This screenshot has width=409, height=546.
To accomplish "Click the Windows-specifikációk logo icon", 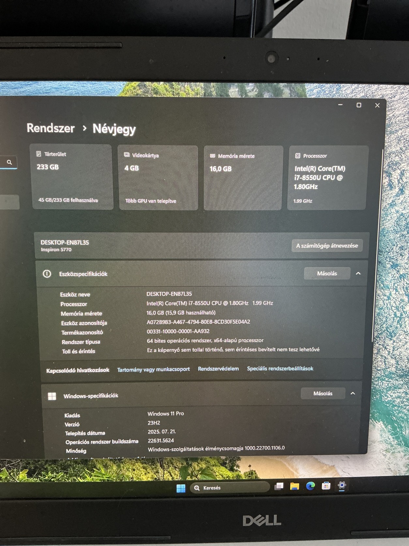I will pyautogui.click(x=52, y=396).
